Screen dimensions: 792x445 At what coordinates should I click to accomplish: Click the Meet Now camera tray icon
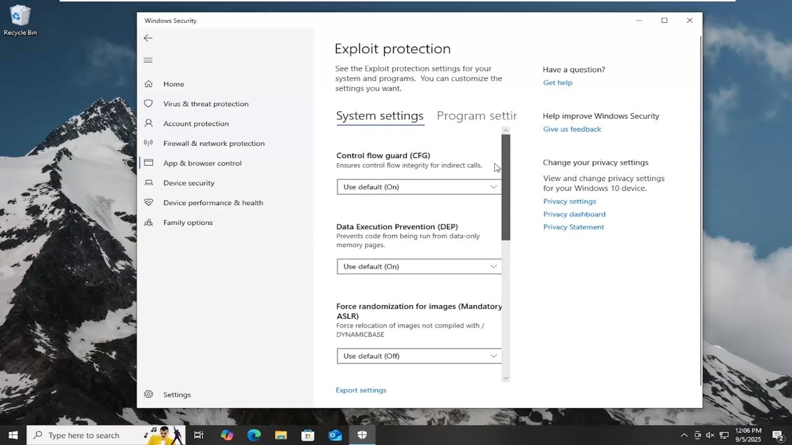coord(697,435)
